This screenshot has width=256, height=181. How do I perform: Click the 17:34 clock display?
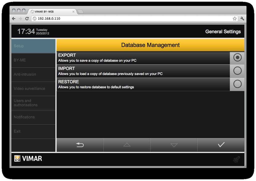(26, 31)
